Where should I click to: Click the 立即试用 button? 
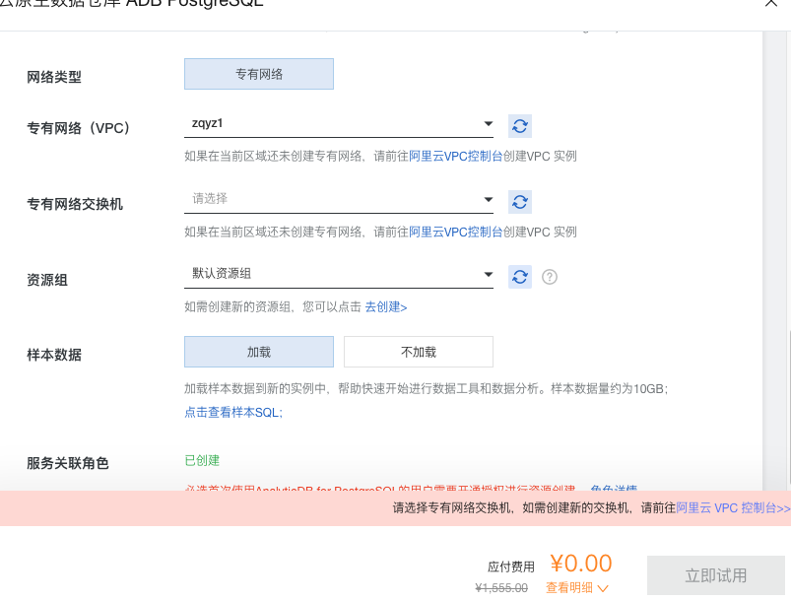[715, 574]
